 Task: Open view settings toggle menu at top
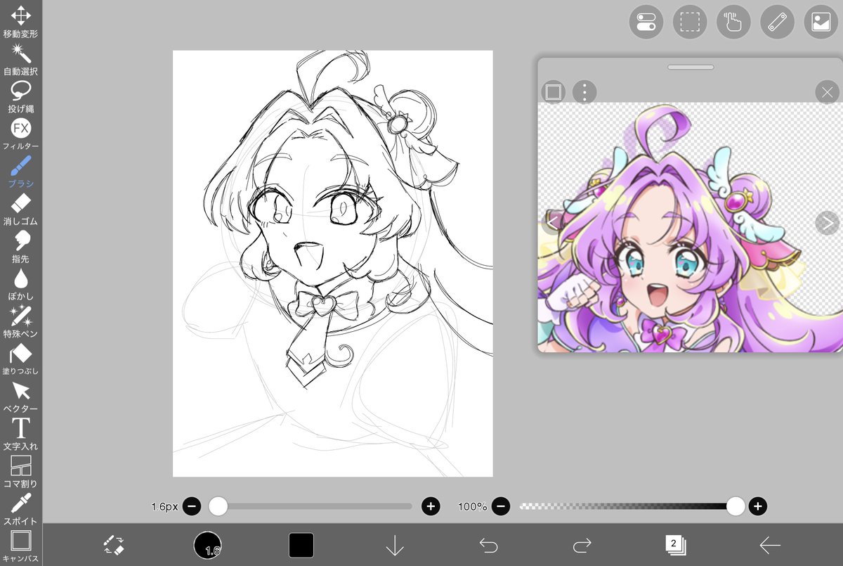[646, 22]
